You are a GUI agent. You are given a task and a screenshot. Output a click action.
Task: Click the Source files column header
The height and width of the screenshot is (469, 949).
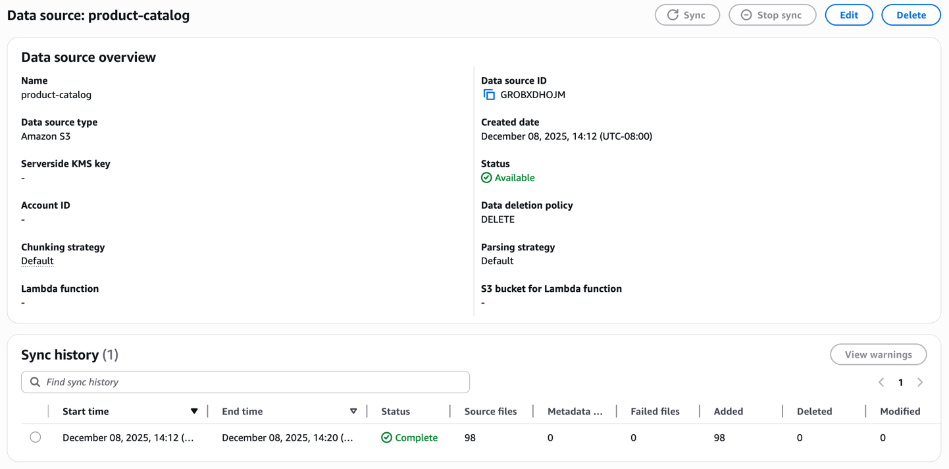(x=490, y=411)
